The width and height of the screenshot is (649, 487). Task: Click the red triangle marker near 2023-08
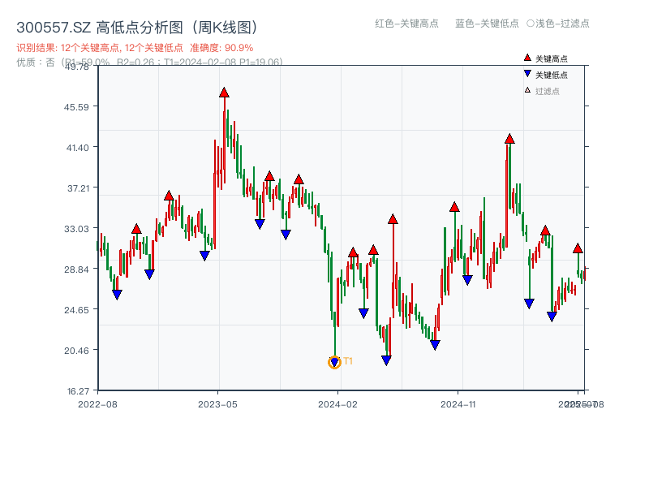[269, 175]
